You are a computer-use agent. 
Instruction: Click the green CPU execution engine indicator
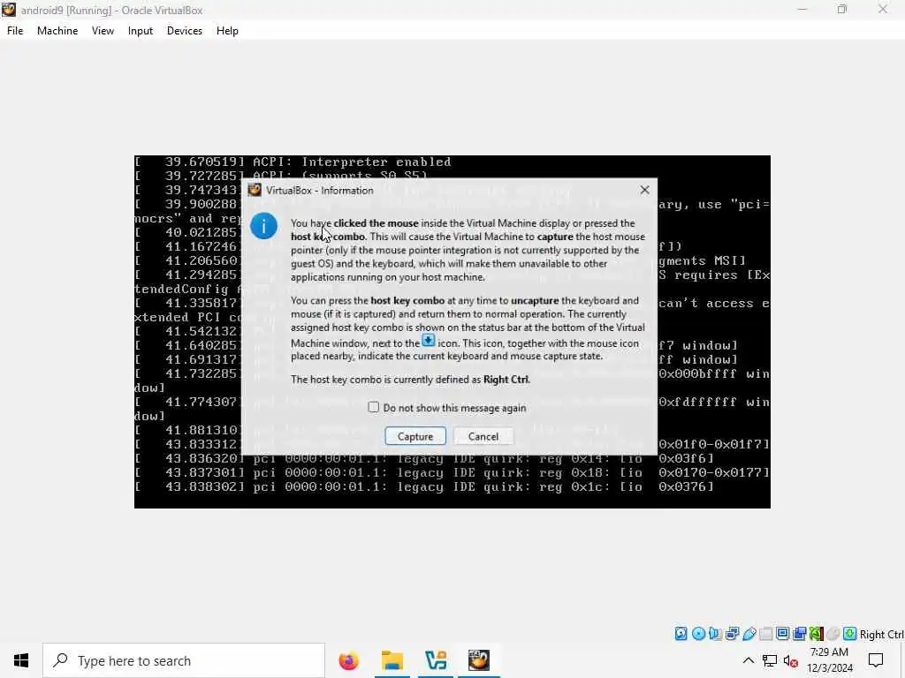tap(816, 634)
